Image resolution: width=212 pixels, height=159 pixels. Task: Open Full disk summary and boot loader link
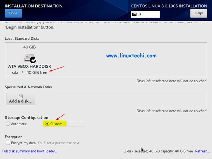click(x=30, y=151)
